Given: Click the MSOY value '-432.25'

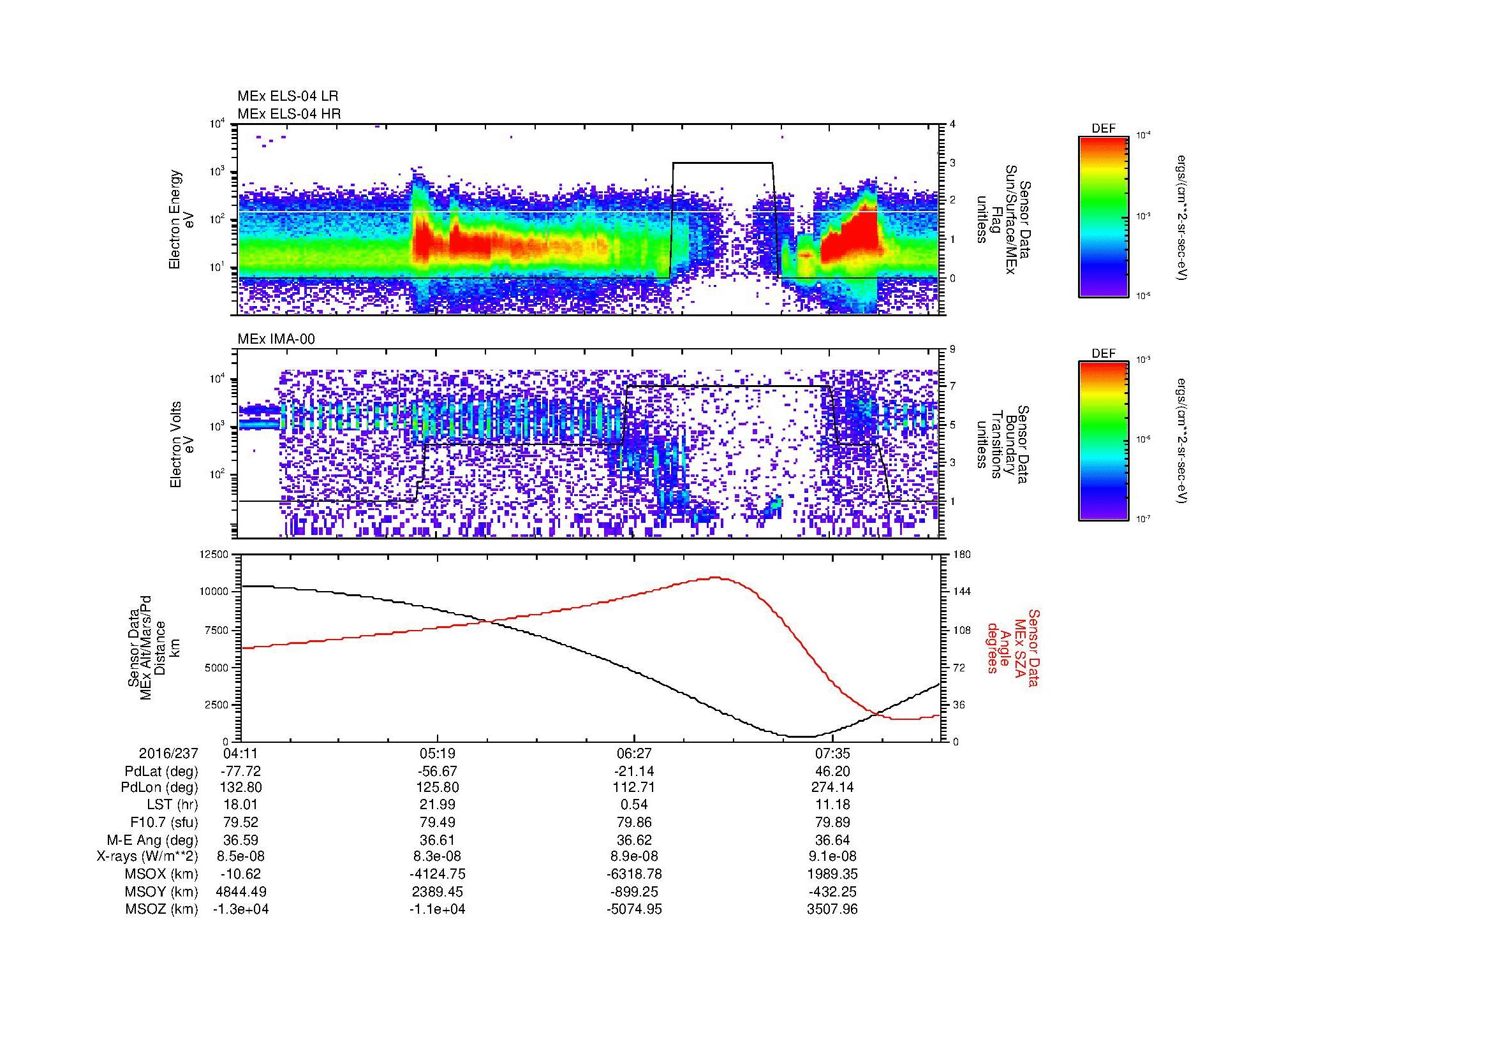Looking at the screenshot, I should click(x=832, y=891).
